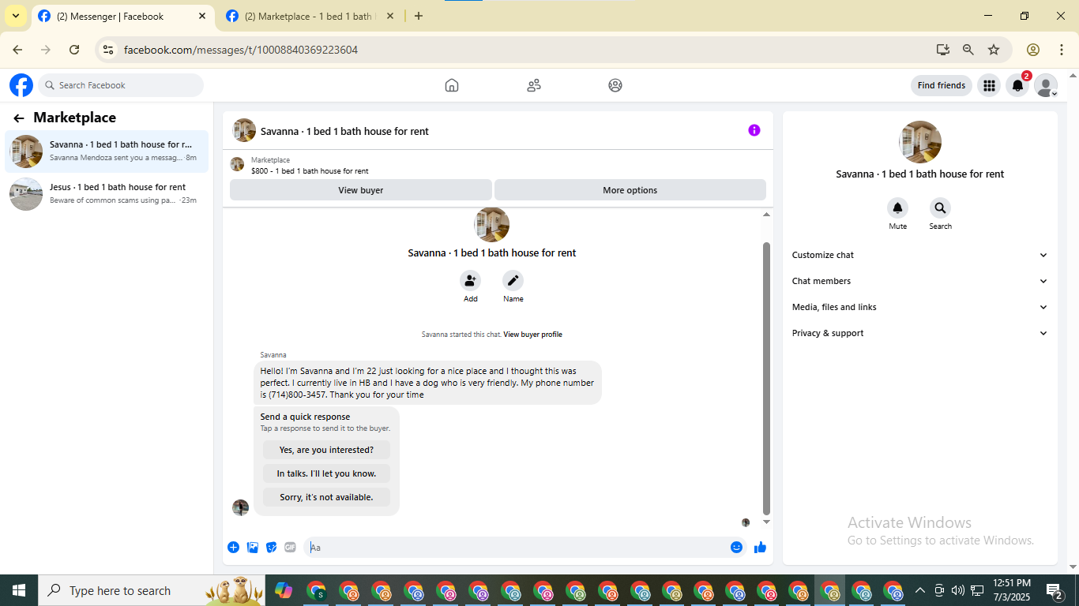Open the Groups icon in top navigation
This screenshot has height=606, width=1079.
coord(615,85)
